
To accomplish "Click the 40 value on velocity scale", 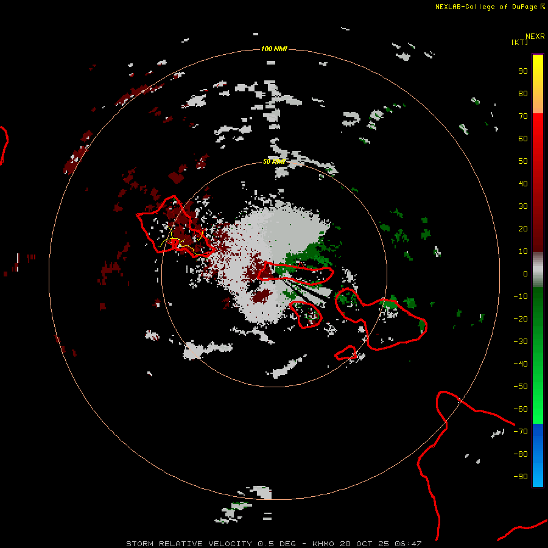I will [x=523, y=183].
